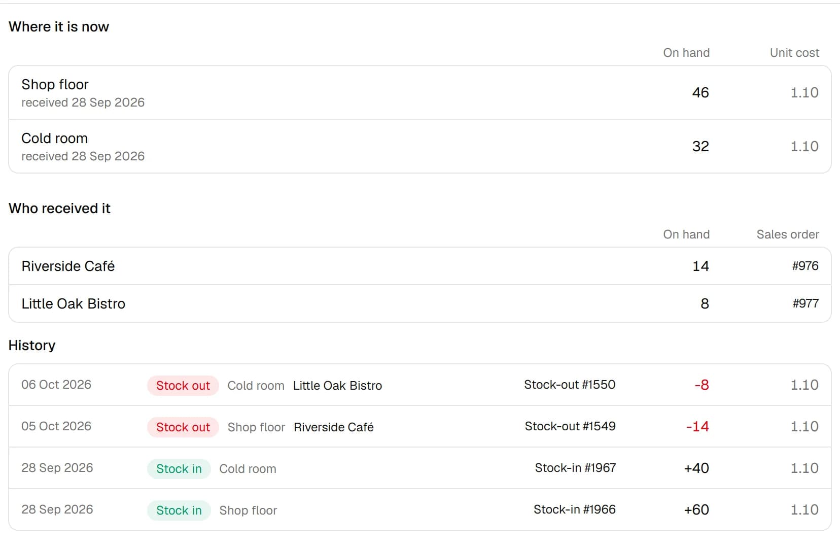Screen dimensions: 840x546
Task: Open sales order #976
Action: click(806, 266)
